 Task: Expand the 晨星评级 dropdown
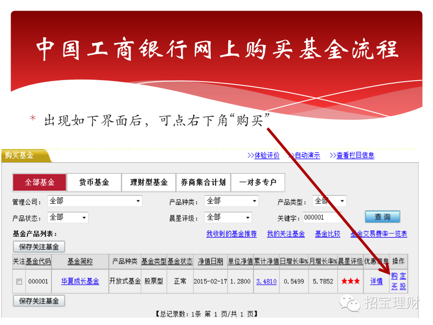point(228,217)
